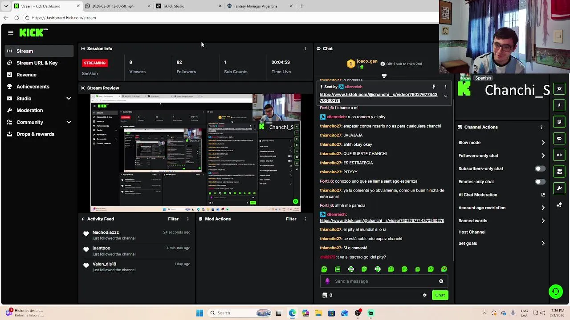570x320 pixels.
Task: Click the purple microphone icon in the message box
Action: tap(327, 281)
